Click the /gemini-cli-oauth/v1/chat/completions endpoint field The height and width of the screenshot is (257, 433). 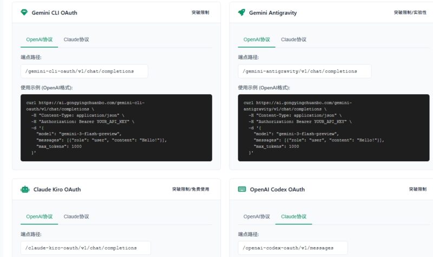[x=84, y=71]
